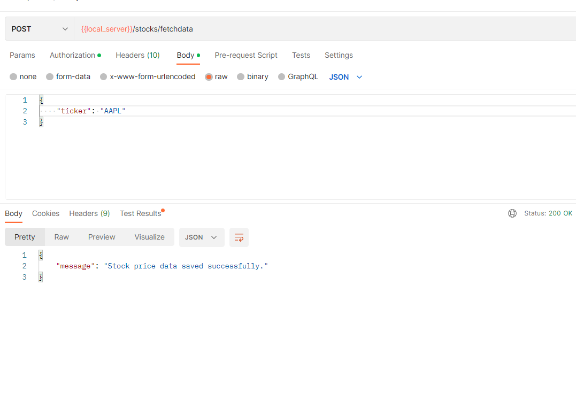This screenshot has width=576, height=416.
Task: Switch to the Params tab
Action: click(22, 55)
